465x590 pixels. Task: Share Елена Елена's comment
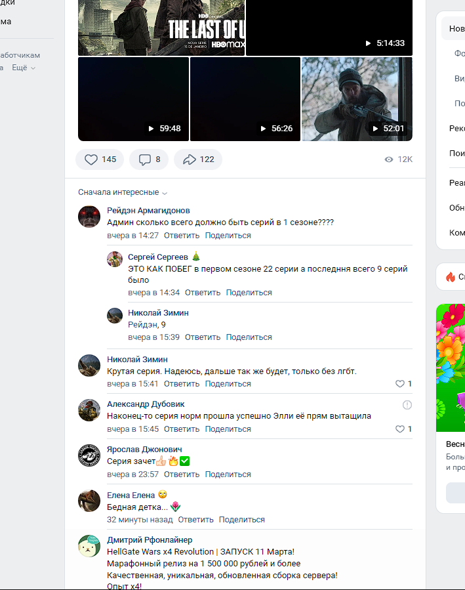point(242,520)
